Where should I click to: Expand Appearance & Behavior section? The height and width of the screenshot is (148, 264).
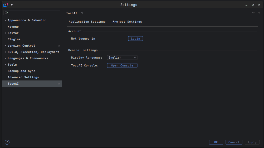click(5, 20)
